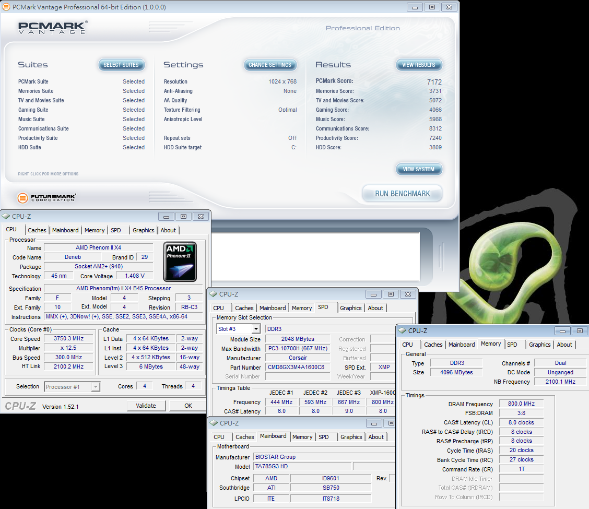Viewport: 589px width, 509px height.
Task: Click the Southbridge SB750 field
Action: point(331,488)
